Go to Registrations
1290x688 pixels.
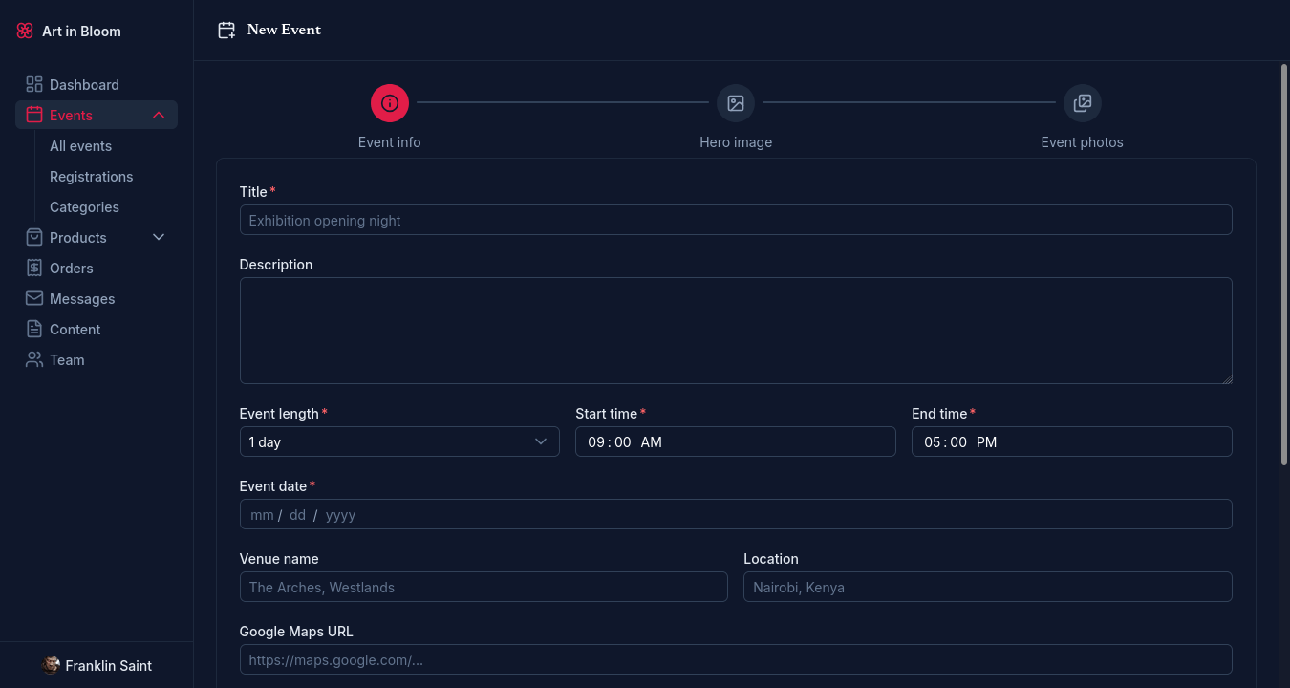click(91, 176)
